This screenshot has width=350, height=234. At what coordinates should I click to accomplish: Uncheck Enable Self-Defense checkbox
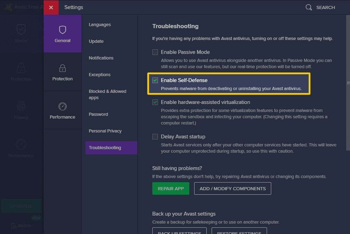coord(155,80)
